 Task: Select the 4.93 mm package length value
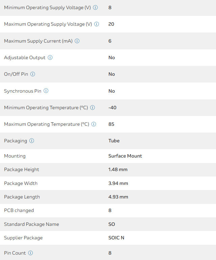tap(118, 197)
